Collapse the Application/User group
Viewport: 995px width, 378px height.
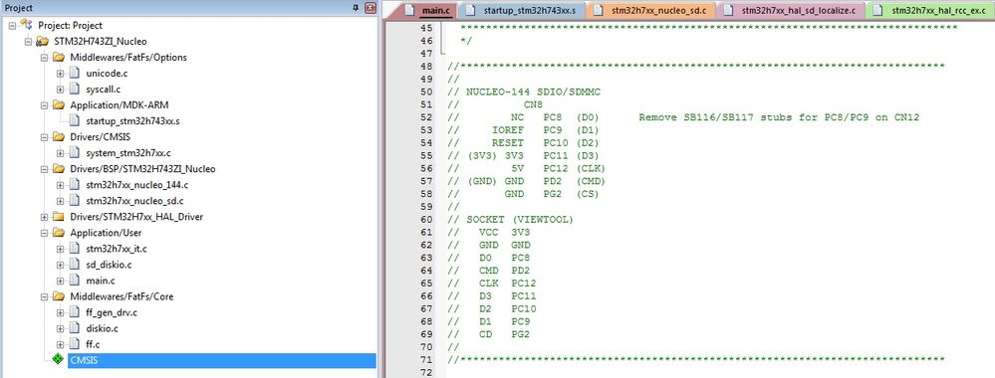pyautogui.click(x=44, y=232)
